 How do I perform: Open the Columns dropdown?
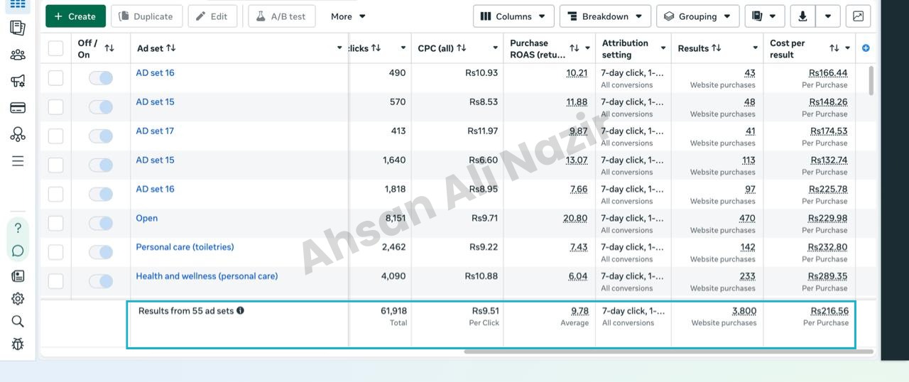coord(513,16)
